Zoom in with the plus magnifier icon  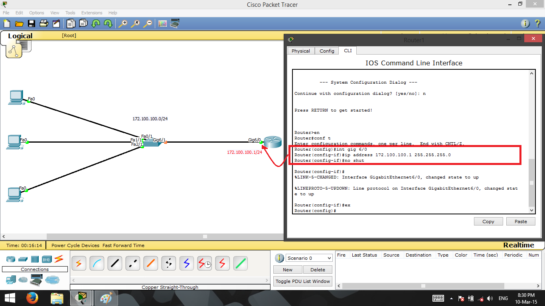122,24
